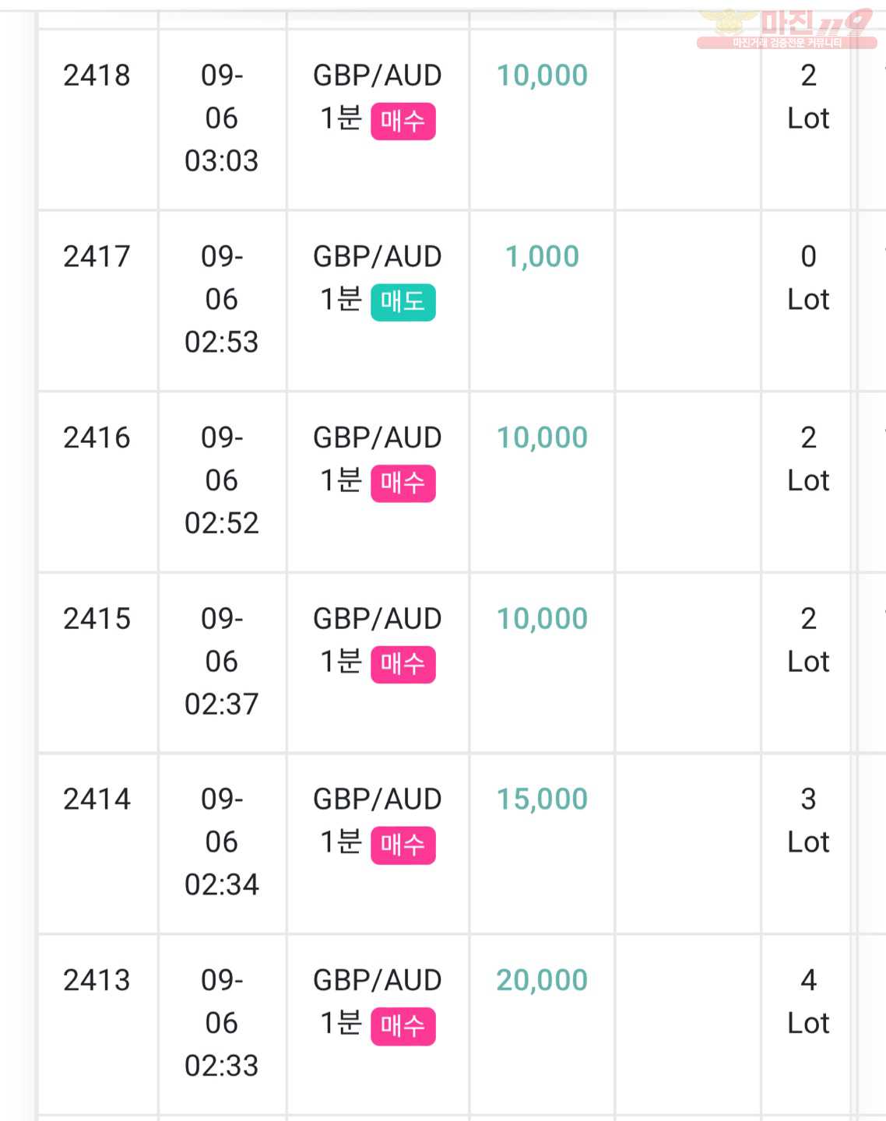Click the 1,000 amount in row 2417

pos(542,256)
